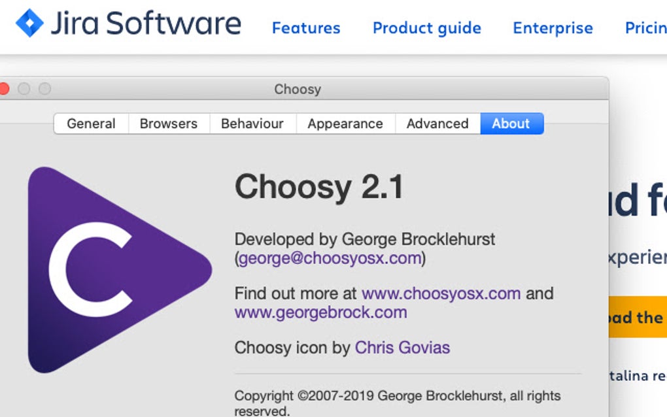Click the large purple Choosy app icon
The width and height of the screenshot is (667, 417).
click(x=120, y=270)
